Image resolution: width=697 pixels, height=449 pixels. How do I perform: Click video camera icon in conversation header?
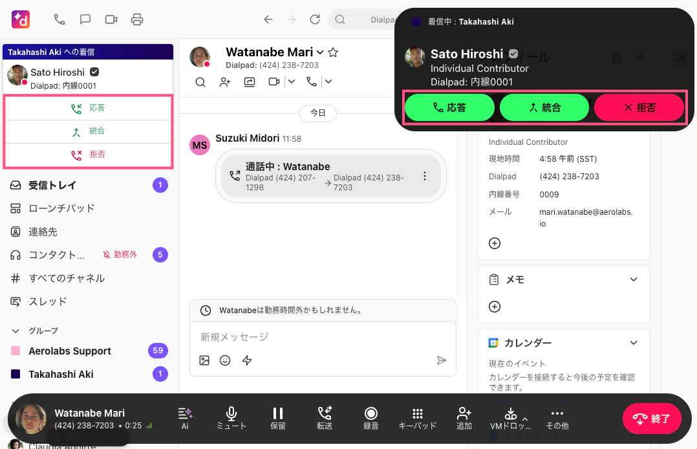(x=274, y=82)
